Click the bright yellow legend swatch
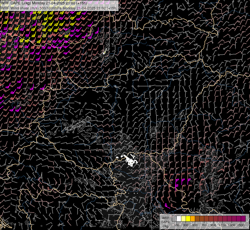The width and height of the screenshot is (250, 230). 188,218
